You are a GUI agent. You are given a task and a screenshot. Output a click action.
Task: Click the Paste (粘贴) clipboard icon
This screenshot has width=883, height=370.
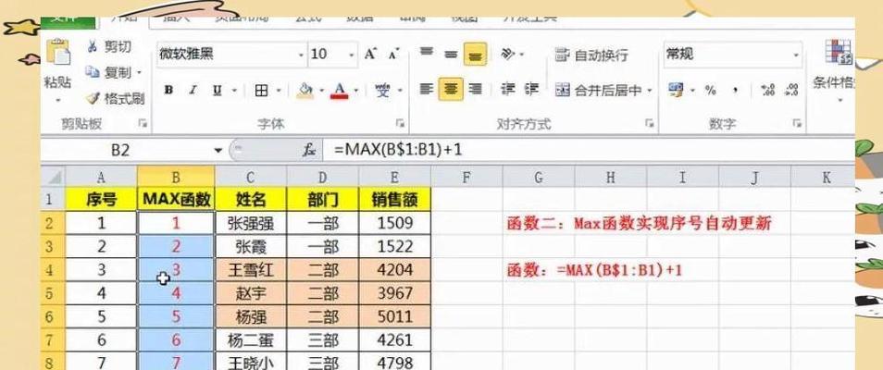[58, 54]
